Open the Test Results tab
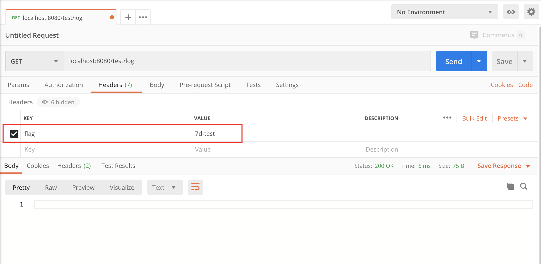The image size is (541, 264). pos(118,166)
